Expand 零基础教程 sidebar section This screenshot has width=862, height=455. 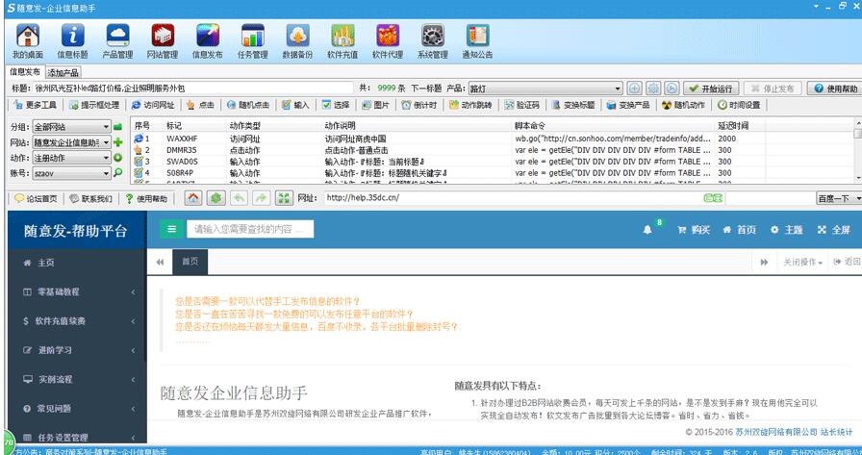click(x=77, y=291)
